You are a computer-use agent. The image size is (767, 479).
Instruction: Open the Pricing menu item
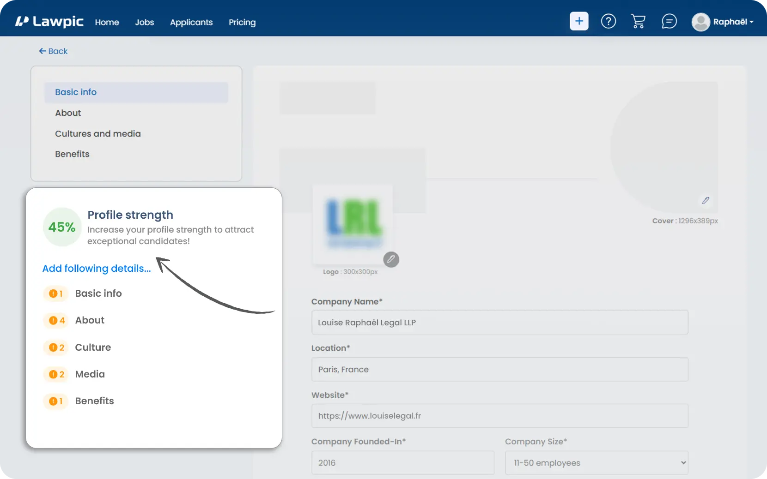pyautogui.click(x=242, y=22)
